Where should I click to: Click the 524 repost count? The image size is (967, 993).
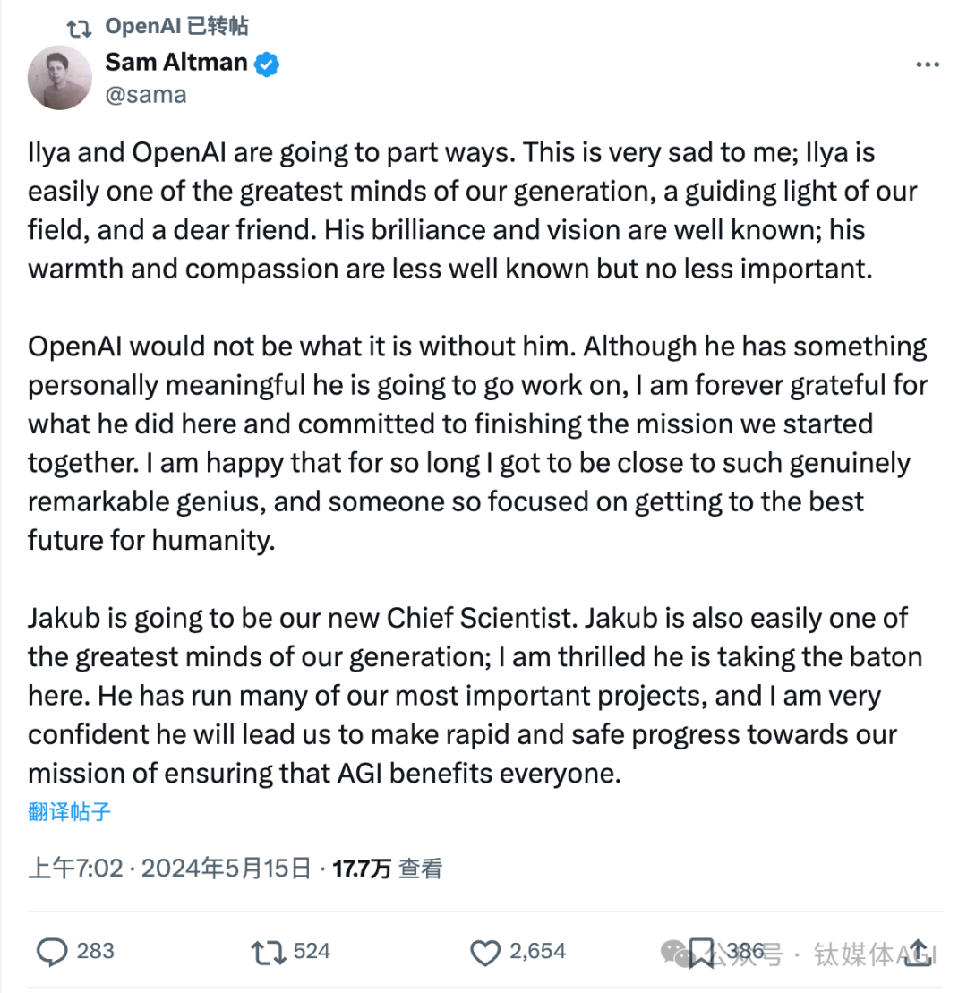point(312,951)
